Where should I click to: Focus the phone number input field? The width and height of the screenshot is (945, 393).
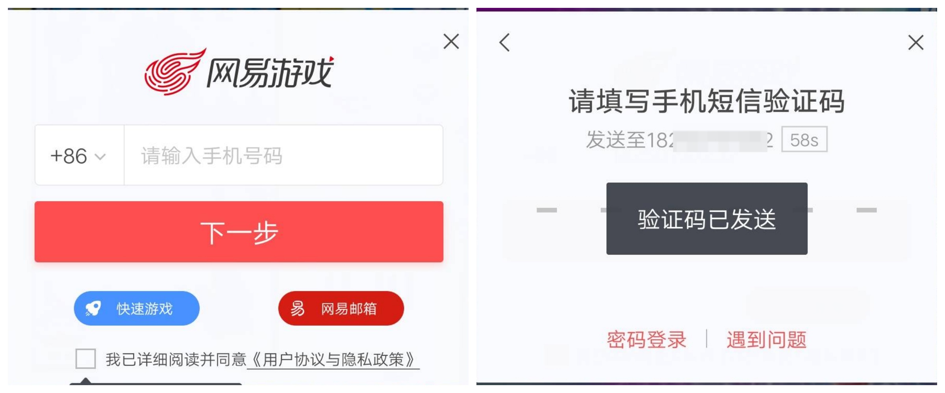click(x=283, y=155)
